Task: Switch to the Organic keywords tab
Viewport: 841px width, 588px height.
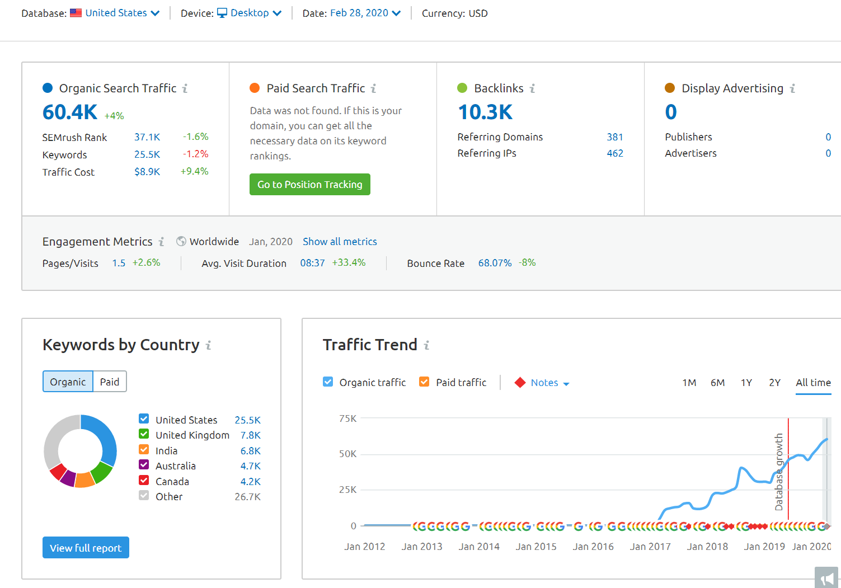Action: [68, 382]
